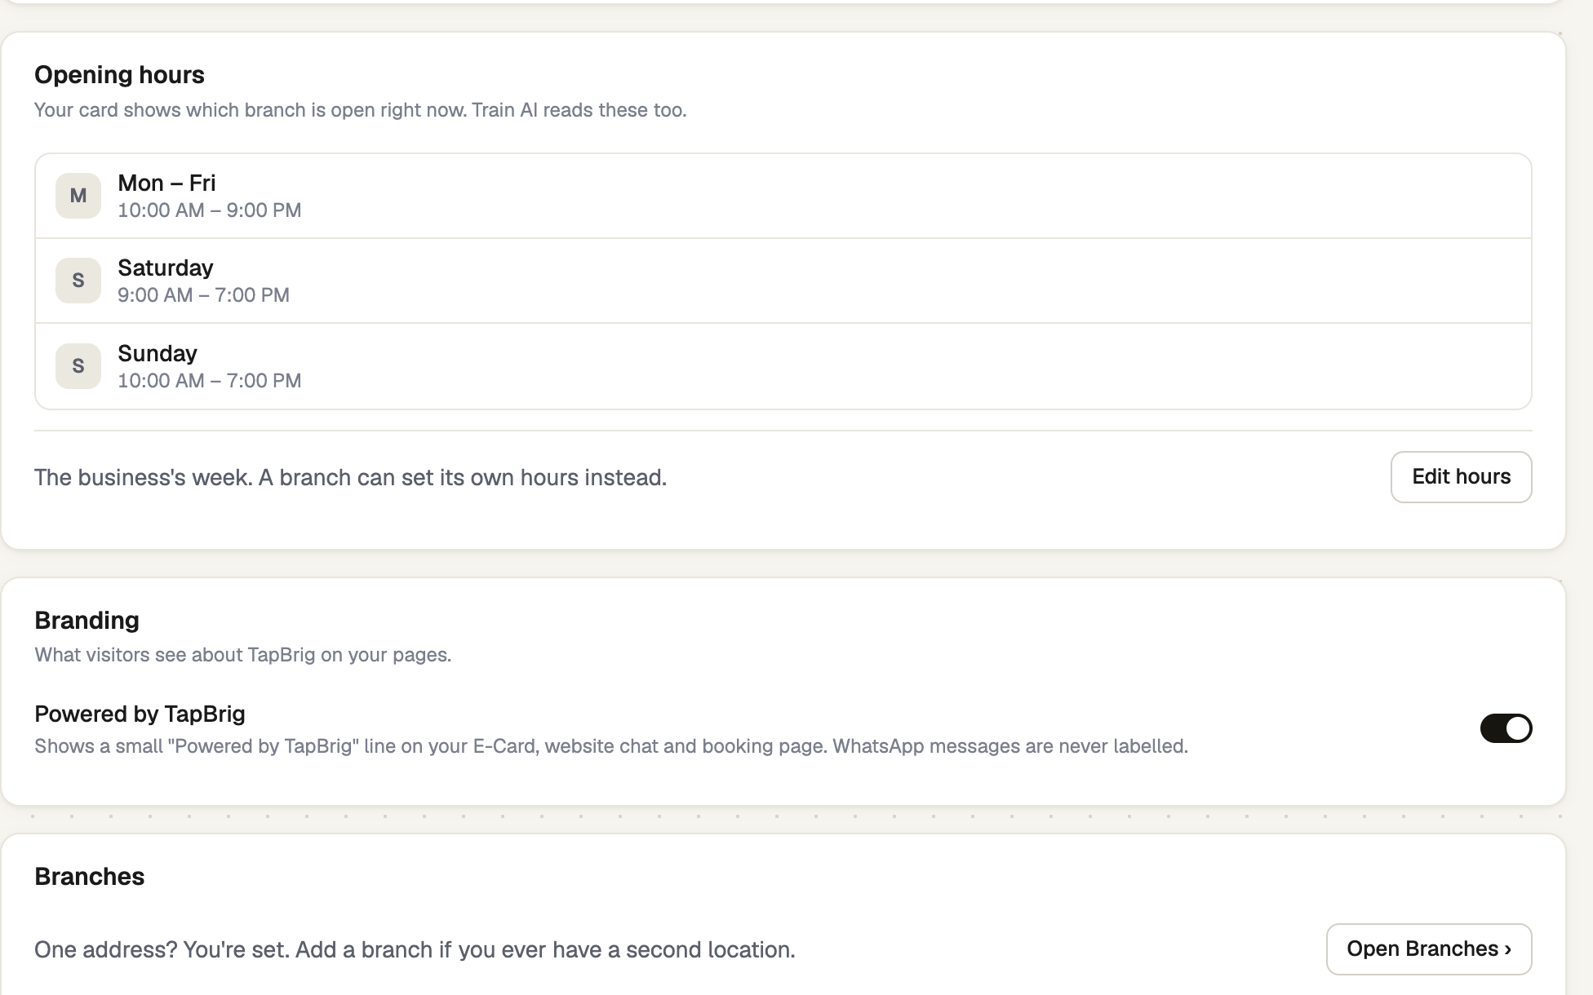Select the Sunday row label

[158, 353]
